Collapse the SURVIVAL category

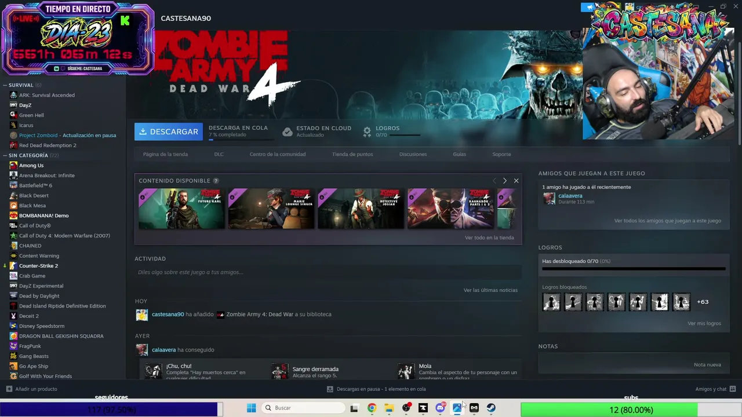click(x=5, y=85)
